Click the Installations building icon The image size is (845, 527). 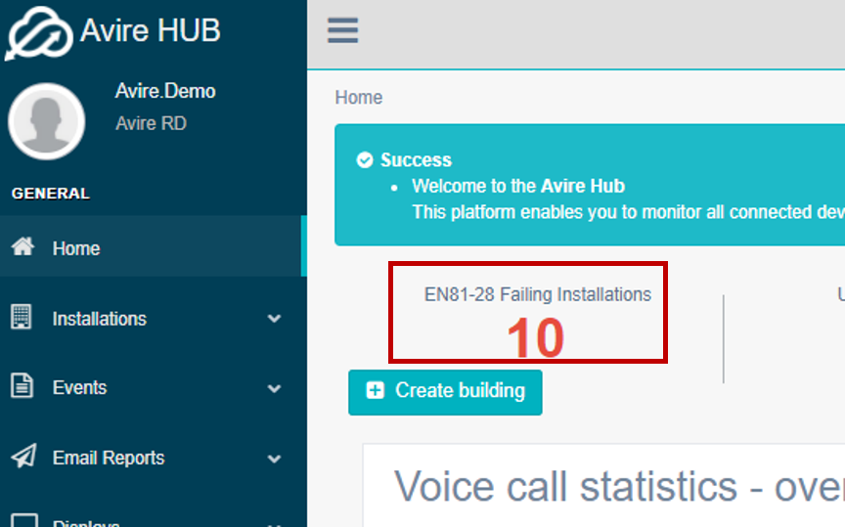point(22,317)
